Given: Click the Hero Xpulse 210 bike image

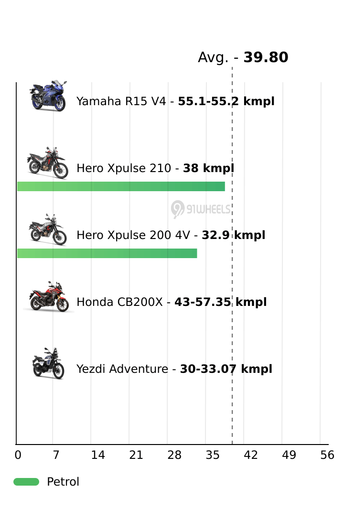Looking at the screenshot, I should pos(48,163).
